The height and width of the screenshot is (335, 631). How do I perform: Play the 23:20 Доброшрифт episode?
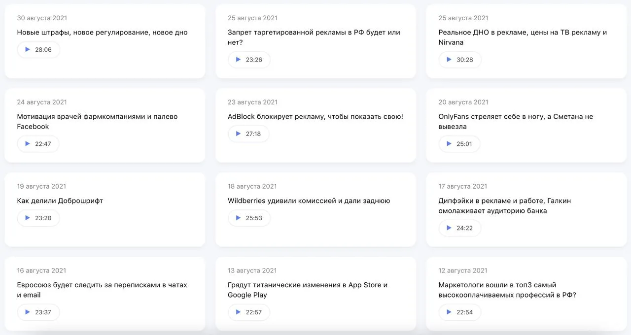click(x=38, y=218)
